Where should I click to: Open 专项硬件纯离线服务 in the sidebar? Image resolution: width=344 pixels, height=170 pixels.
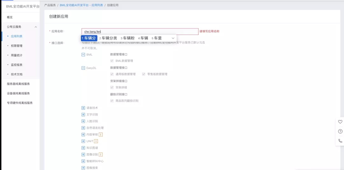tap(20, 103)
